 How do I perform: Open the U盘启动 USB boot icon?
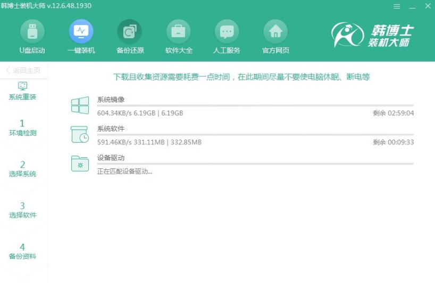(x=32, y=32)
